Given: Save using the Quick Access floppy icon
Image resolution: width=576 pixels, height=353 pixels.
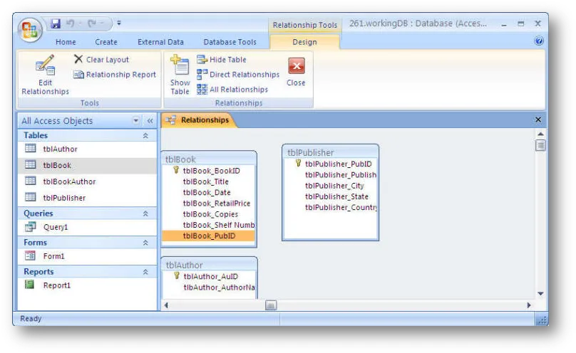Looking at the screenshot, I should click(x=56, y=23).
